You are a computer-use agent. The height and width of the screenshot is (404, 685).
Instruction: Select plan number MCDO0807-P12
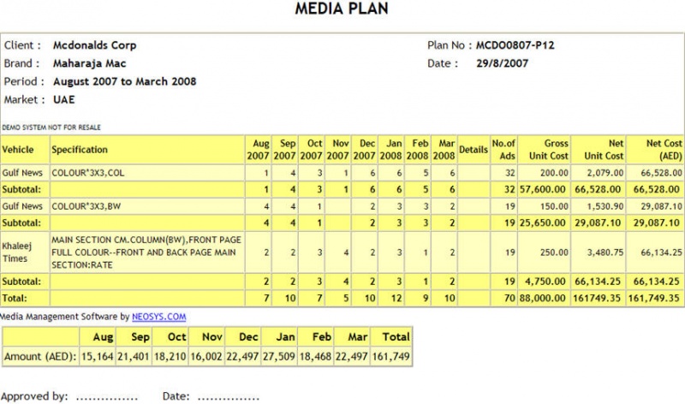(x=515, y=45)
